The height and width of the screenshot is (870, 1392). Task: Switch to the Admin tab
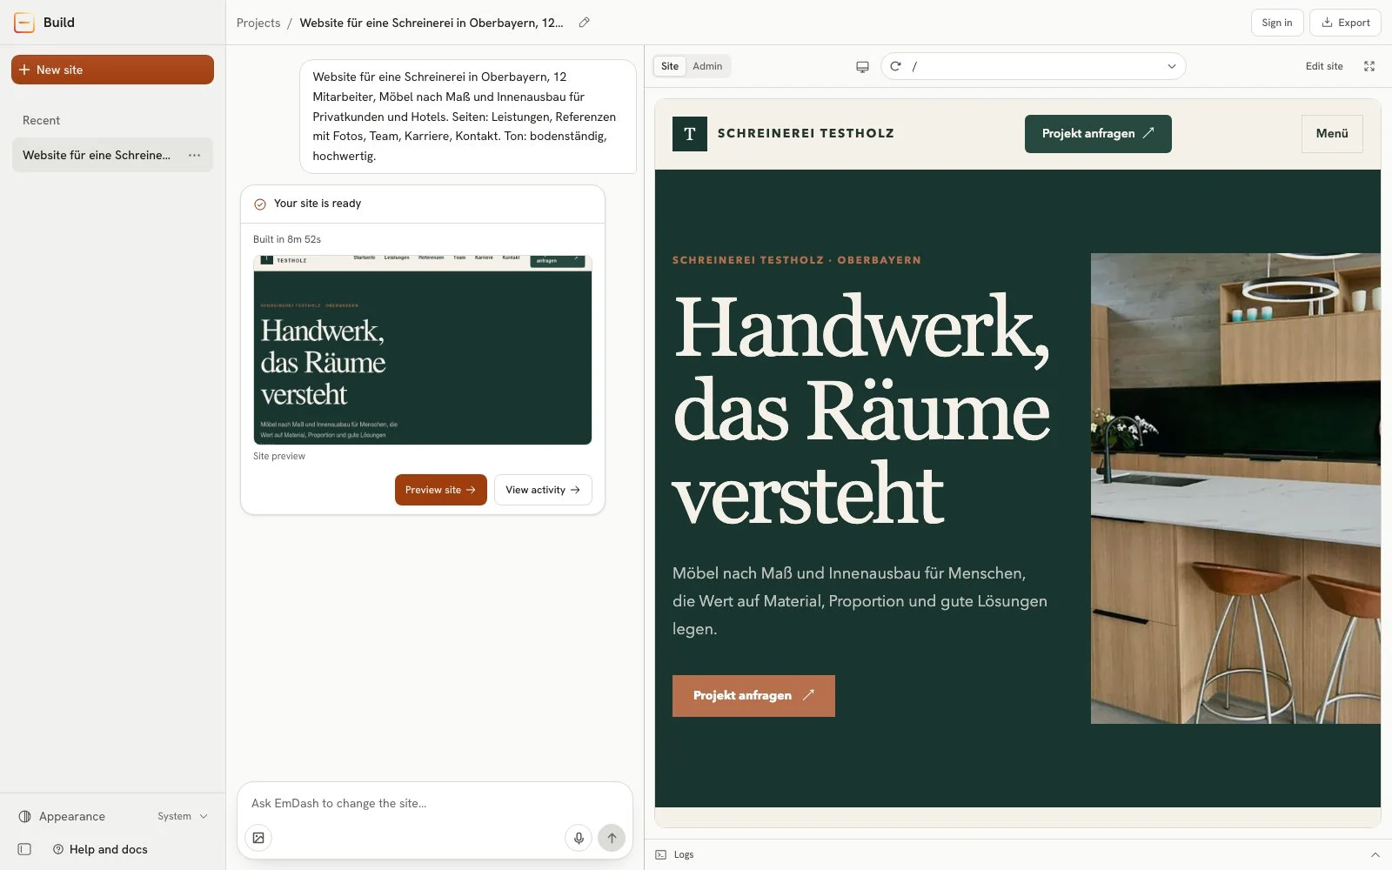point(707,66)
